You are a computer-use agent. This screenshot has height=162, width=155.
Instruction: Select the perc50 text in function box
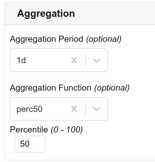click(x=29, y=109)
